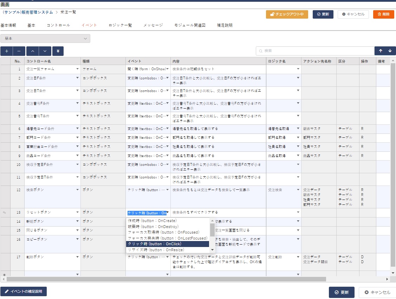The image size is (396, 299).
Task: Select the イベント tab
Action: (89, 25)
